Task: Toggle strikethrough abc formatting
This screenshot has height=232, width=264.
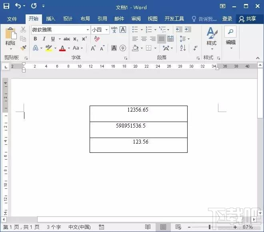Action: pyautogui.click(x=67, y=39)
